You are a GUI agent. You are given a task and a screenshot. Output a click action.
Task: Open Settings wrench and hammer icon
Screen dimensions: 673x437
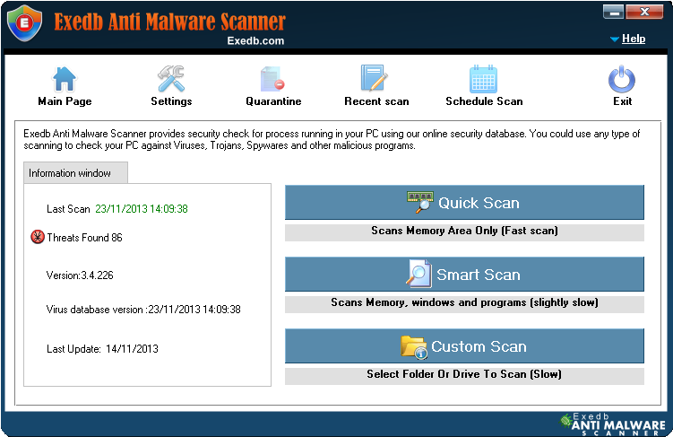tap(171, 79)
